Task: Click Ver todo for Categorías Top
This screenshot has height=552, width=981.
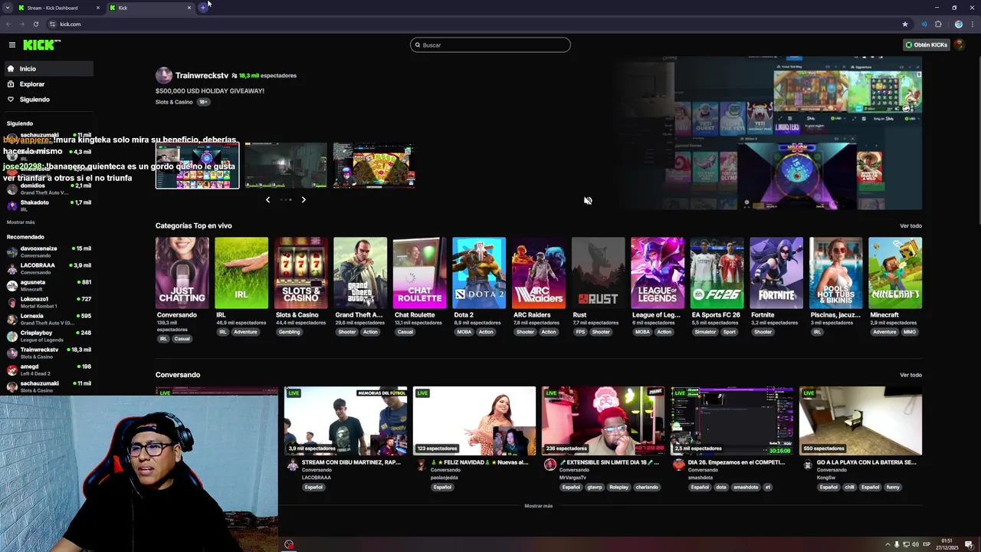Action: tap(910, 226)
